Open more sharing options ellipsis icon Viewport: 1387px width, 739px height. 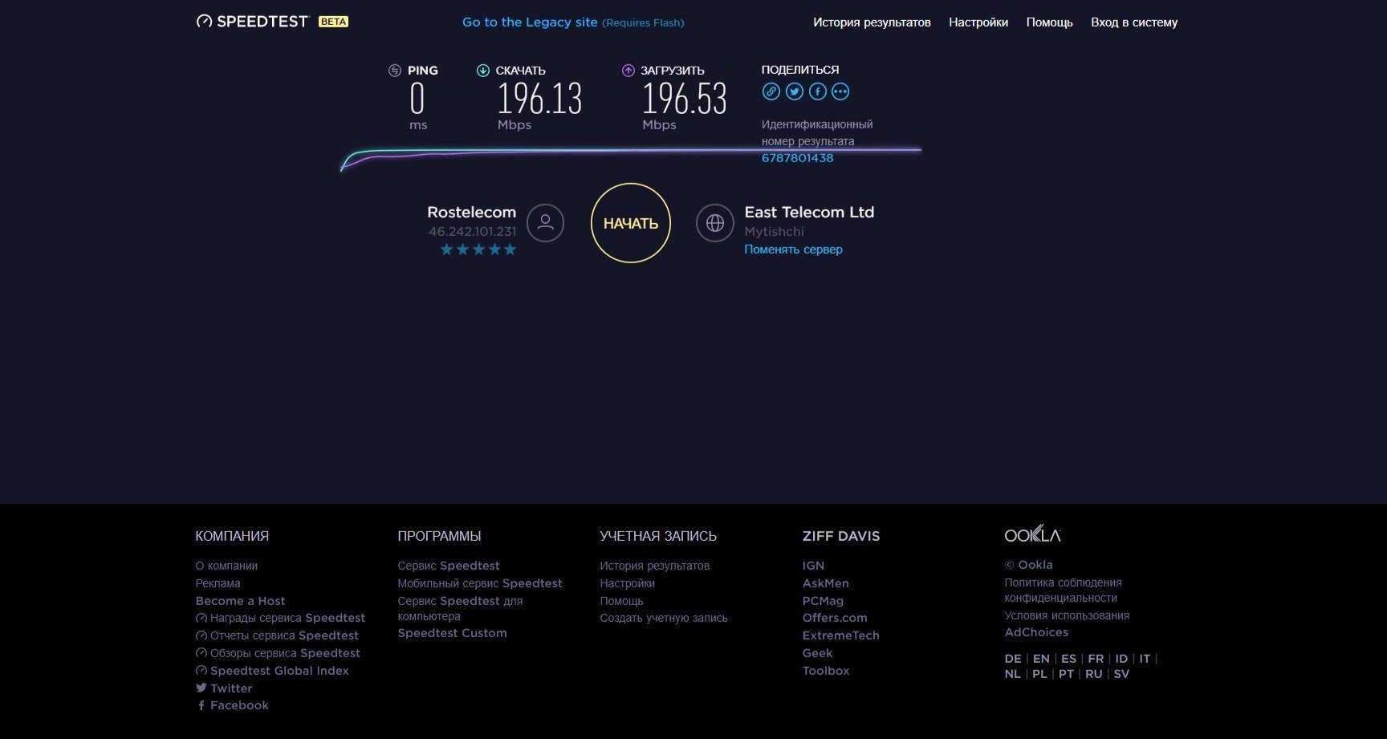tap(840, 91)
